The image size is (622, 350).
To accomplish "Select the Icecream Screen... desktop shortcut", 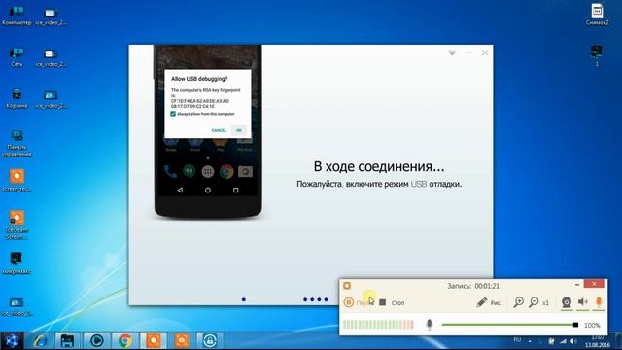I will 17,225.
